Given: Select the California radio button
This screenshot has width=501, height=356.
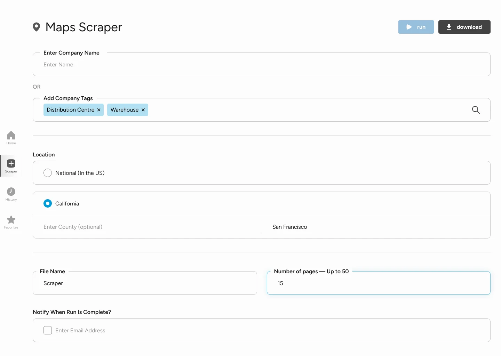Looking at the screenshot, I should click(48, 203).
